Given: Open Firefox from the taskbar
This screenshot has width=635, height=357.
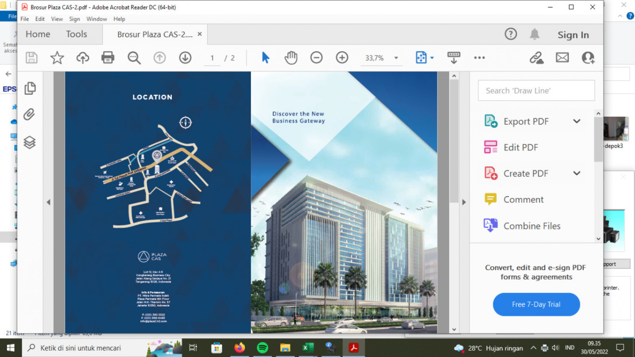Looking at the screenshot, I should tap(239, 348).
